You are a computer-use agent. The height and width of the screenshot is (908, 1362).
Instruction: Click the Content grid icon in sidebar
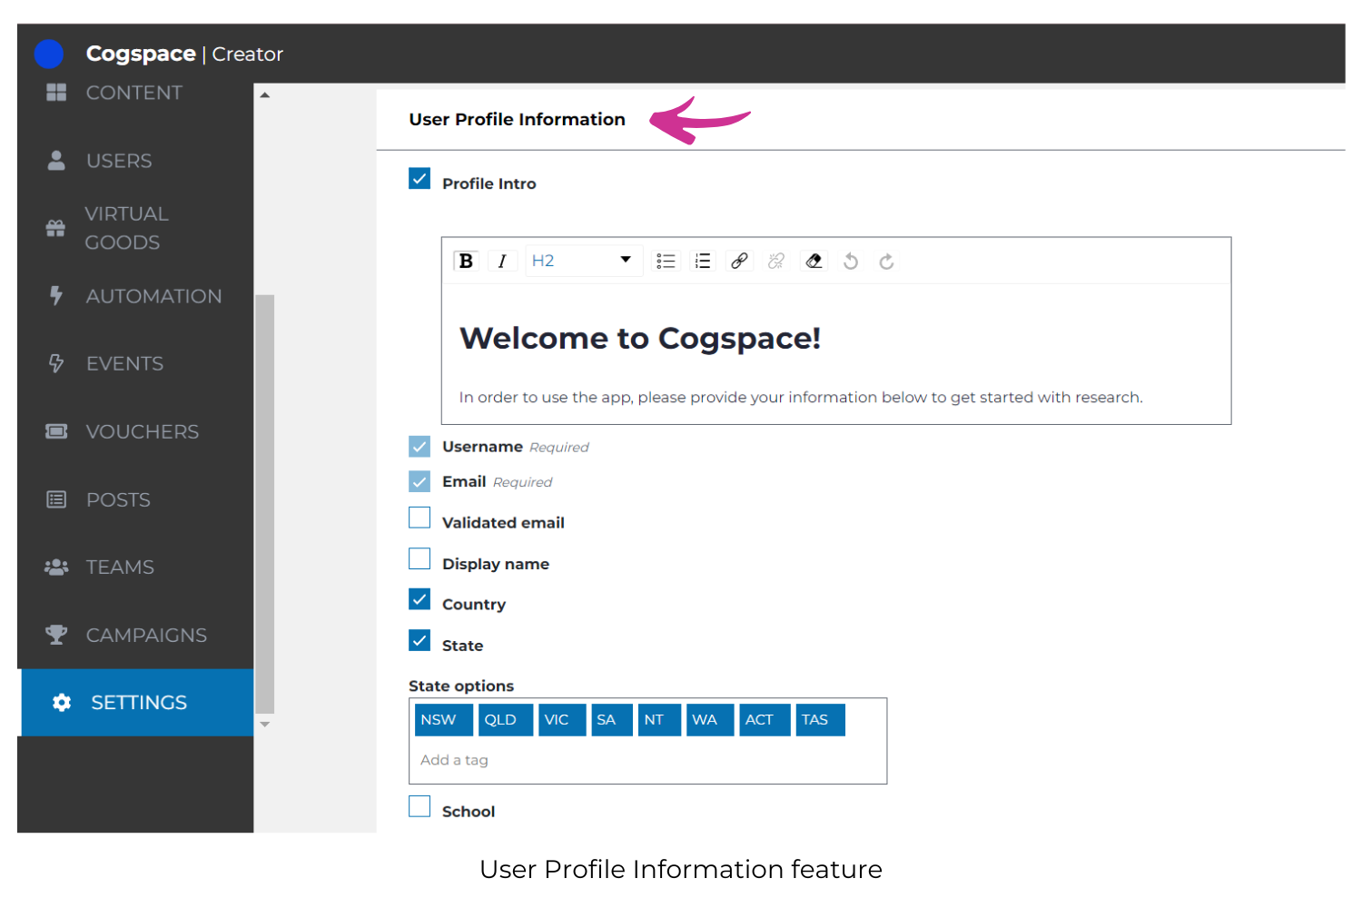click(56, 92)
